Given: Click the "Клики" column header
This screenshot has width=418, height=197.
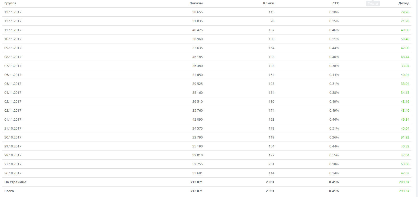Looking at the screenshot, I should click(268, 3).
